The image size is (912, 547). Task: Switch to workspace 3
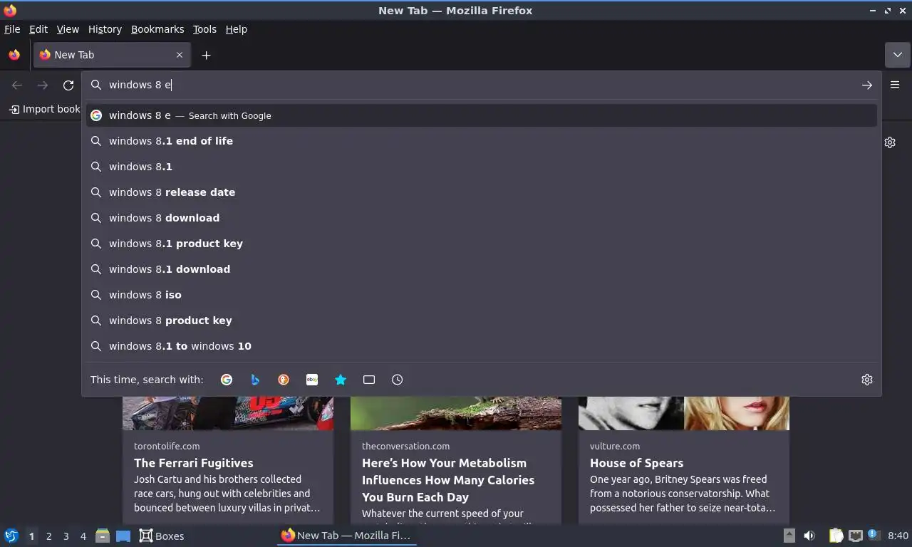pyautogui.click(x=66, y=536)
